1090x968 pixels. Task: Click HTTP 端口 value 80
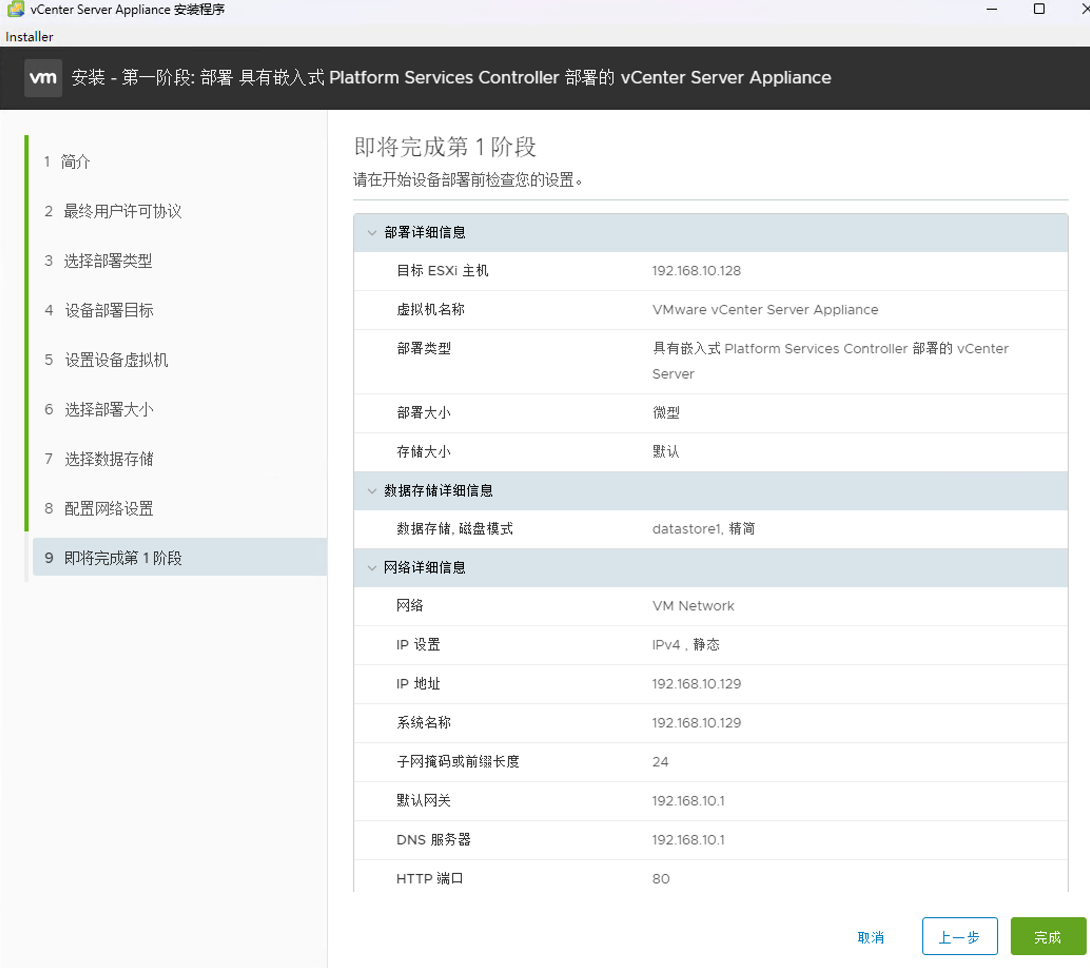click(661, 878)
